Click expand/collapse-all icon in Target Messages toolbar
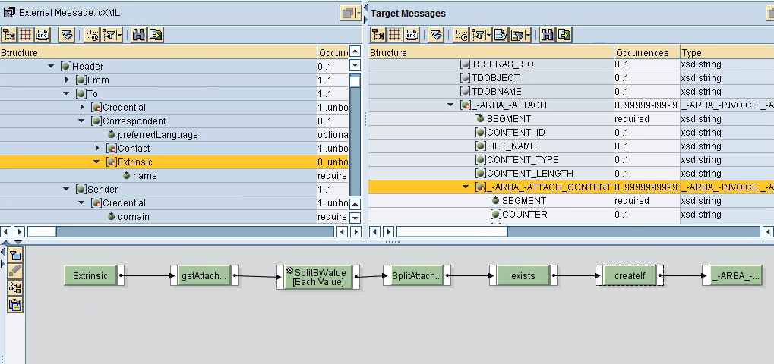This screenshot has height=364, width=774. (x=435, y=35)
